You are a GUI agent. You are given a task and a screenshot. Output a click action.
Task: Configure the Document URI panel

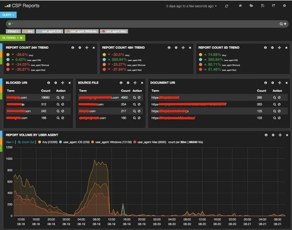(x=273, y=83)
